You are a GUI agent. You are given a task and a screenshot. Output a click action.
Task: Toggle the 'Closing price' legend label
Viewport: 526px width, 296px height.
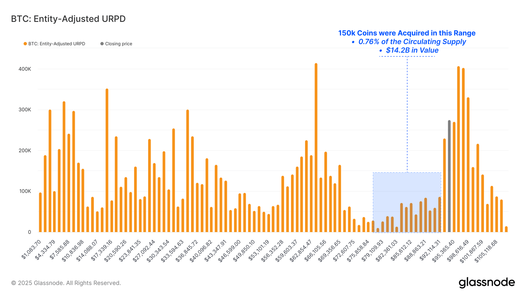click(119, 44)
